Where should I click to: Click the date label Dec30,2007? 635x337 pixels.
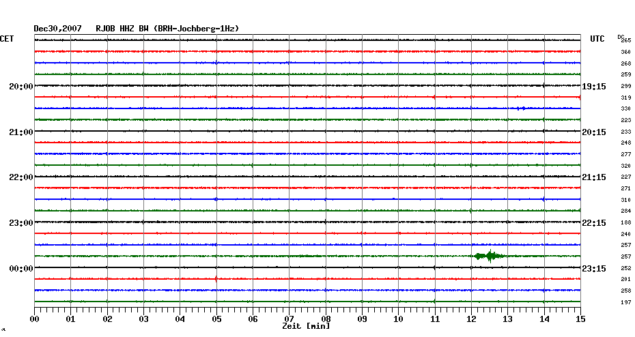[57, 29]
